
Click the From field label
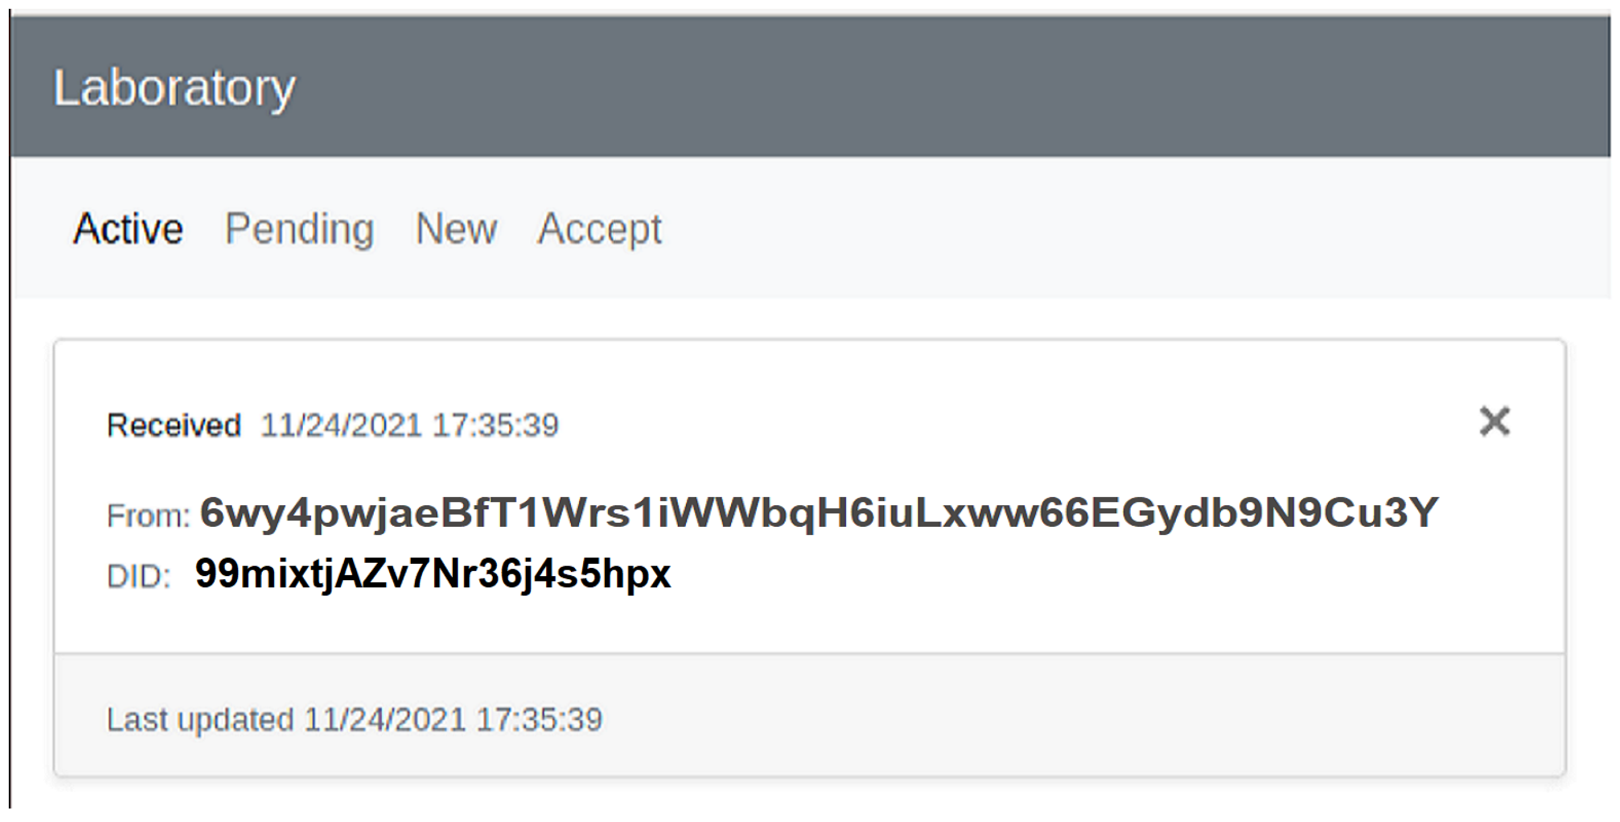coord(148,516)
